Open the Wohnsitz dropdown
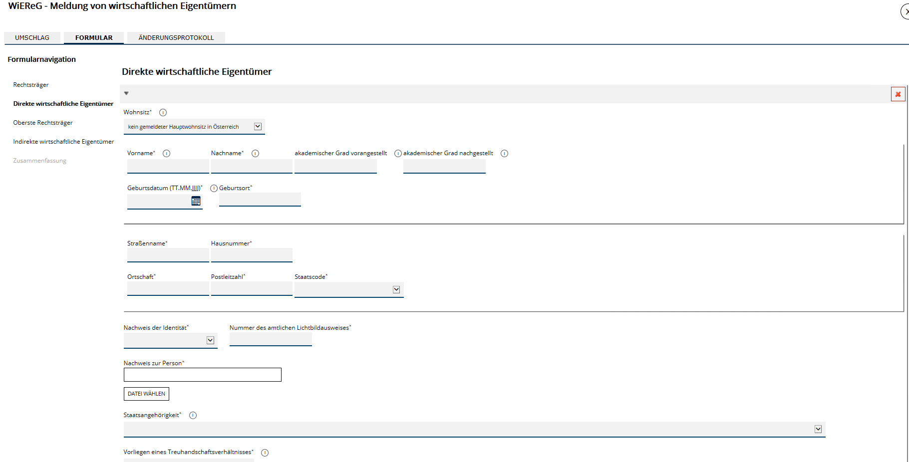The height and width of the screenshot is (462, 909). click(258, 127)
